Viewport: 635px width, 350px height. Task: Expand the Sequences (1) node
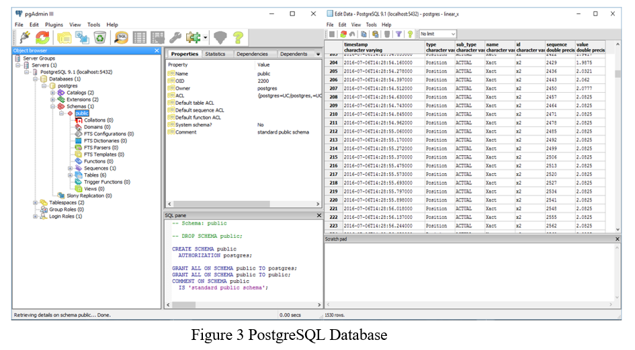pyautogui.click(x=70, y=168)
